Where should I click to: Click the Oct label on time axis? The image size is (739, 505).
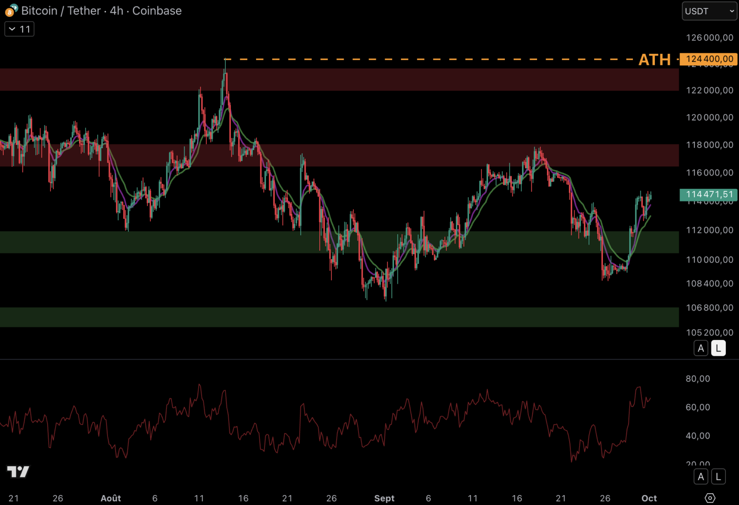coord(649,498)
